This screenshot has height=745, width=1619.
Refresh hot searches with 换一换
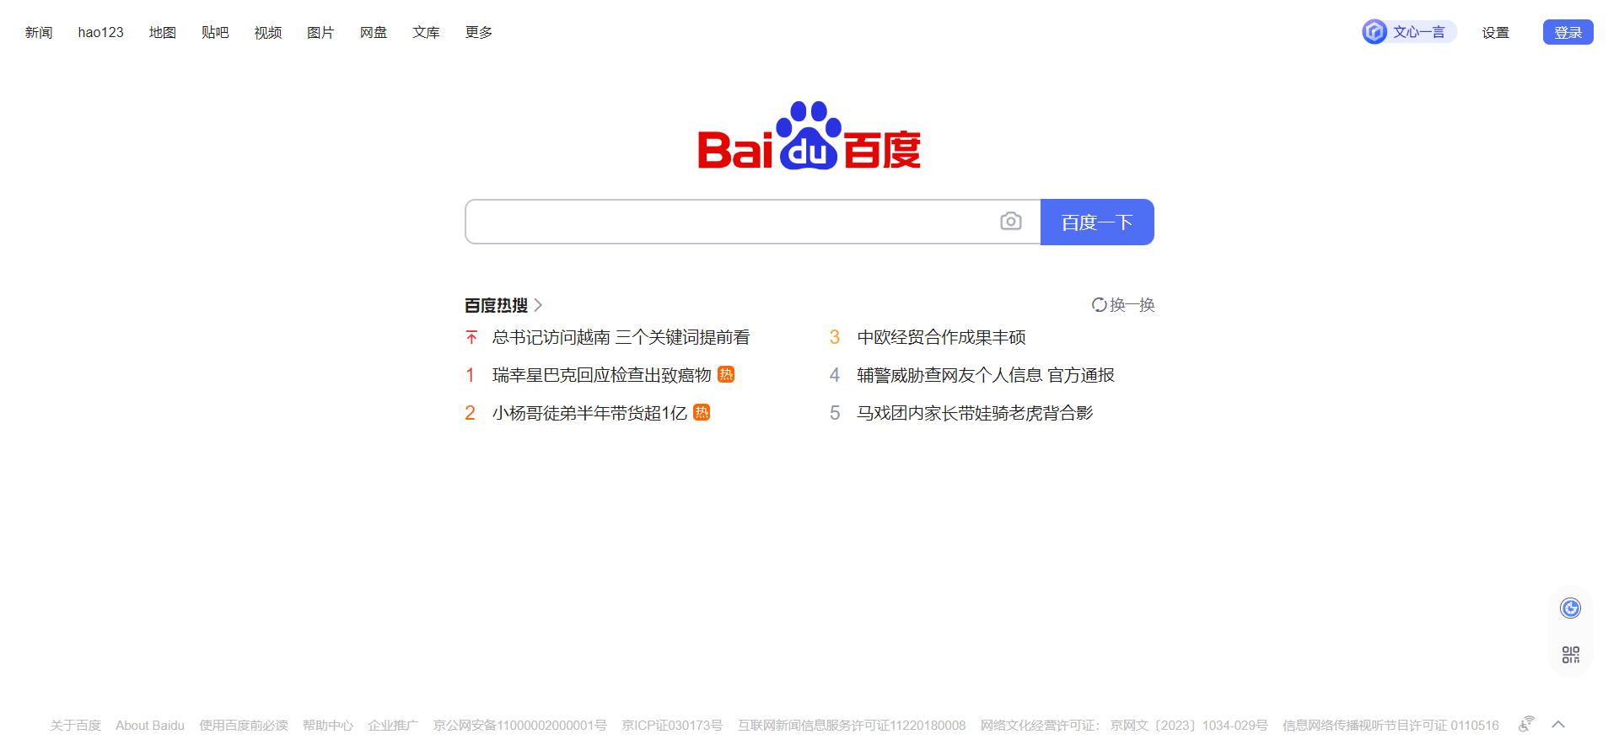(x=1123, y=305)
